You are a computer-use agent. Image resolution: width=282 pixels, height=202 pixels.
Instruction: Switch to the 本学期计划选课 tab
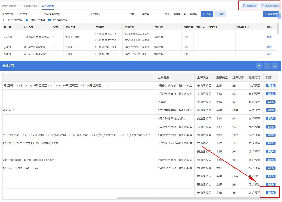(29, 6)
